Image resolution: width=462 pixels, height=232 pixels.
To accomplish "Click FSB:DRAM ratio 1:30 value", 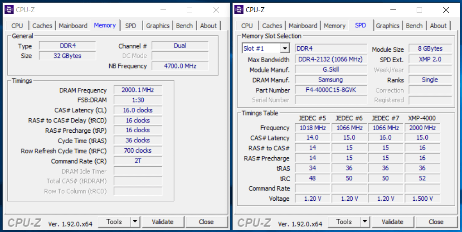I will point(137,100).
